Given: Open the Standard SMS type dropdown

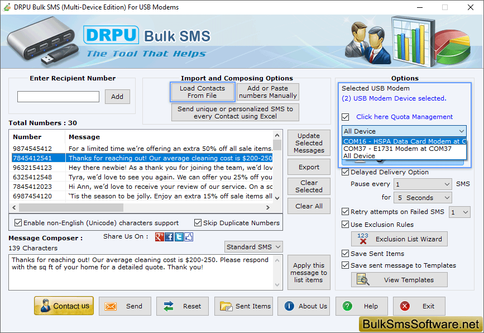Looking at the screenshot, I should coord(278,247).
